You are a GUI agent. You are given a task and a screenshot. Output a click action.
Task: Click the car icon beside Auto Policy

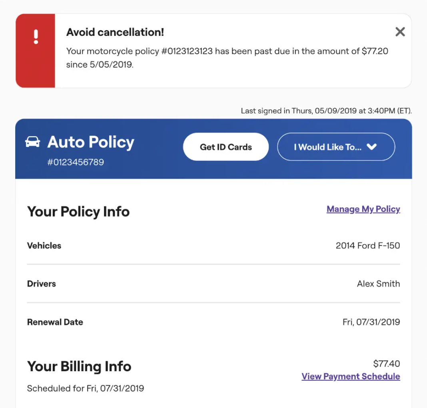coord(33,142)
